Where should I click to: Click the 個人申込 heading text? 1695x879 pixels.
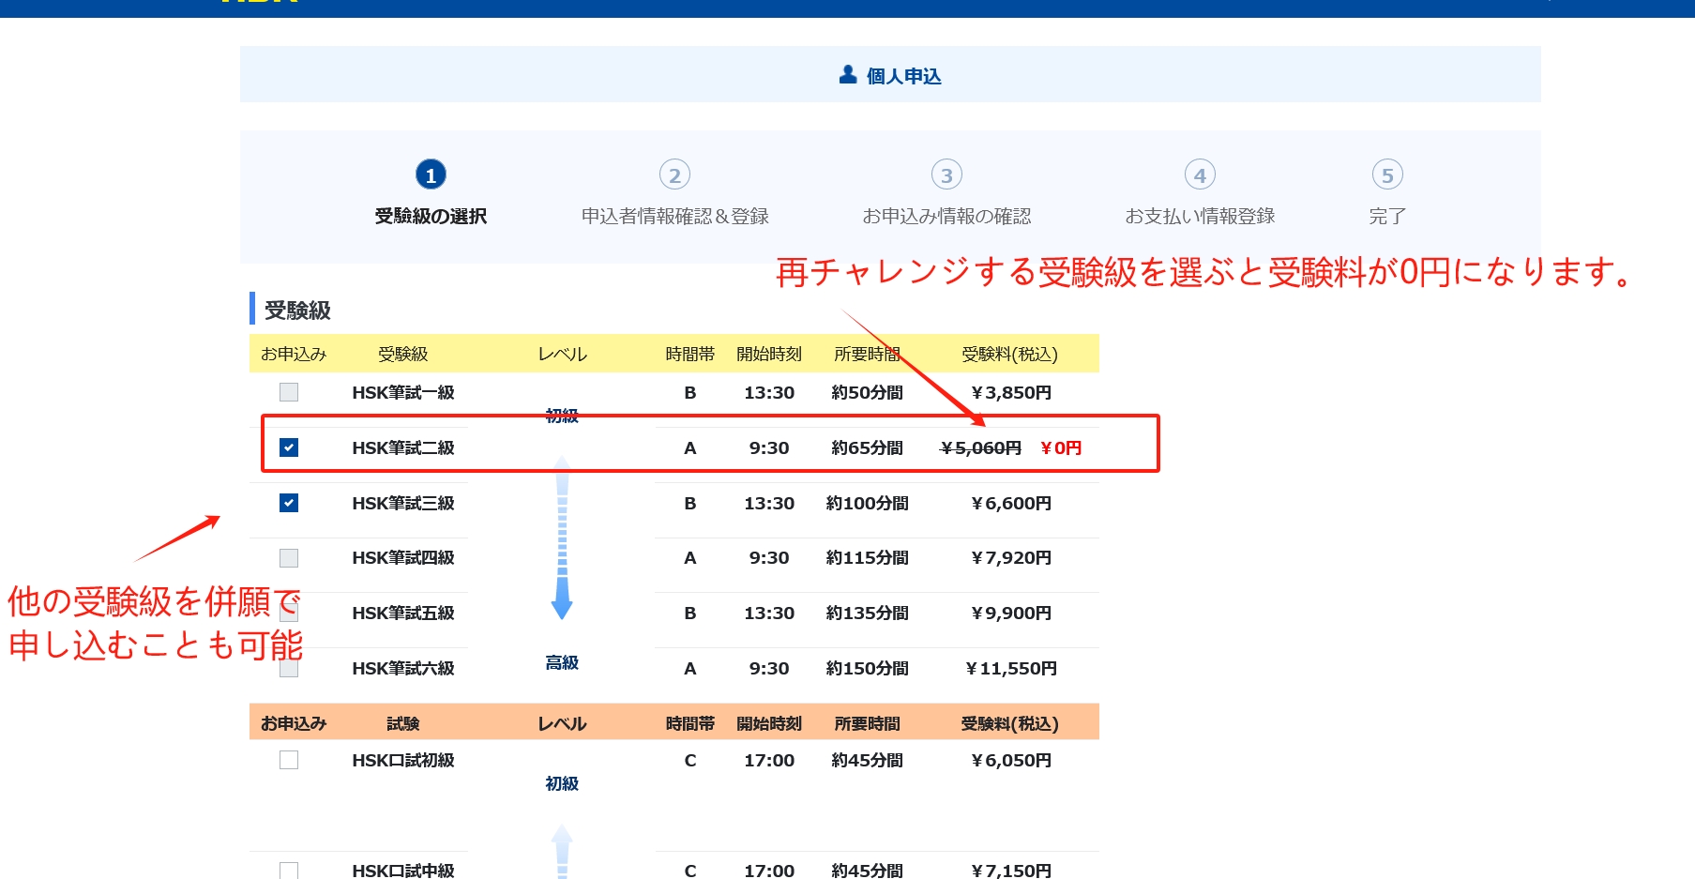coord(903,76)
